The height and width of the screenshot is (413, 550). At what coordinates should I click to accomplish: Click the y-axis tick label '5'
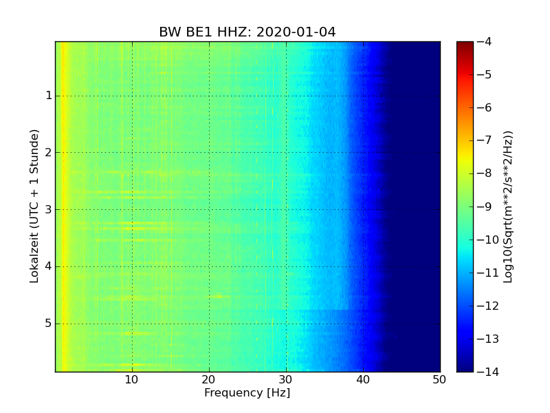point(49,324)
